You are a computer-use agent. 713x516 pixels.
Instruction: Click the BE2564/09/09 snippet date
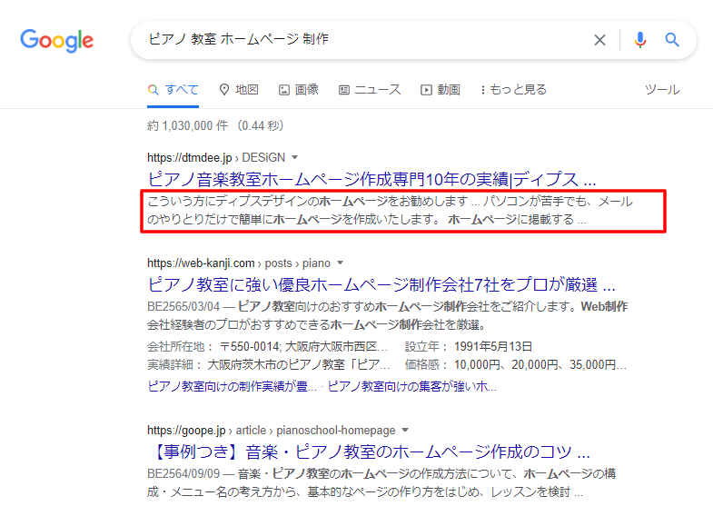pyautogui.click(x=183, y=473)
